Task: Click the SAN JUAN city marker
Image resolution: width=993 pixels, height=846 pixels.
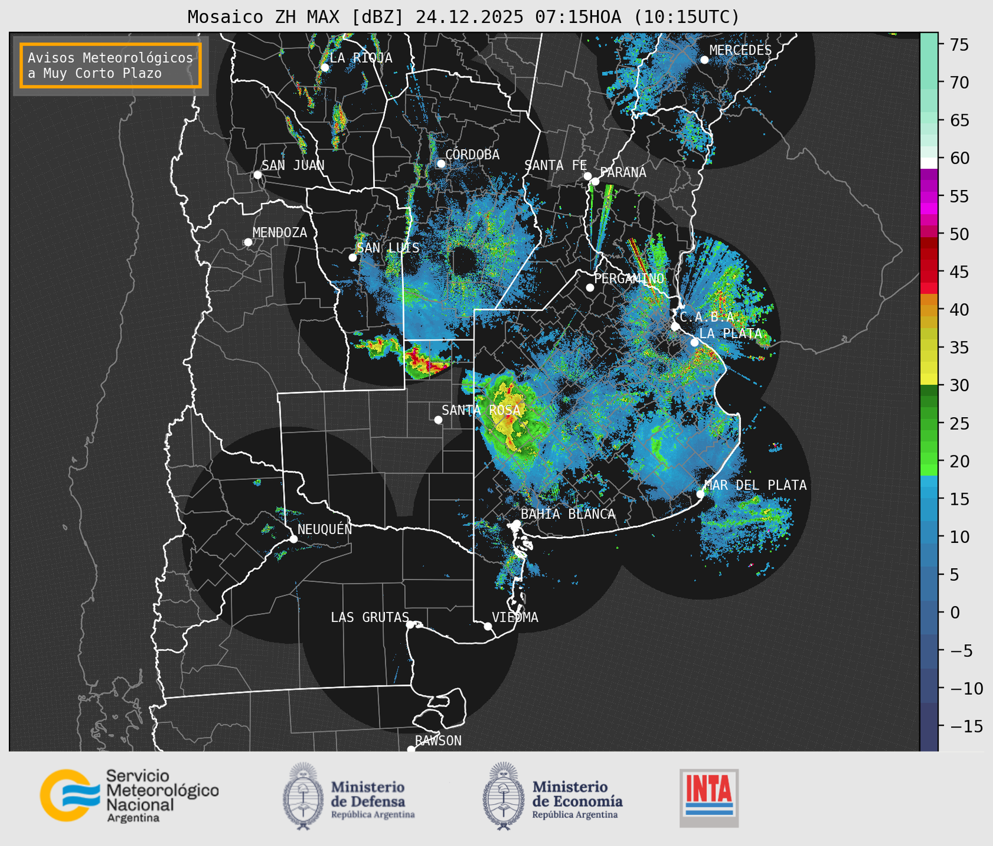Action: click(x=258, y=175)
